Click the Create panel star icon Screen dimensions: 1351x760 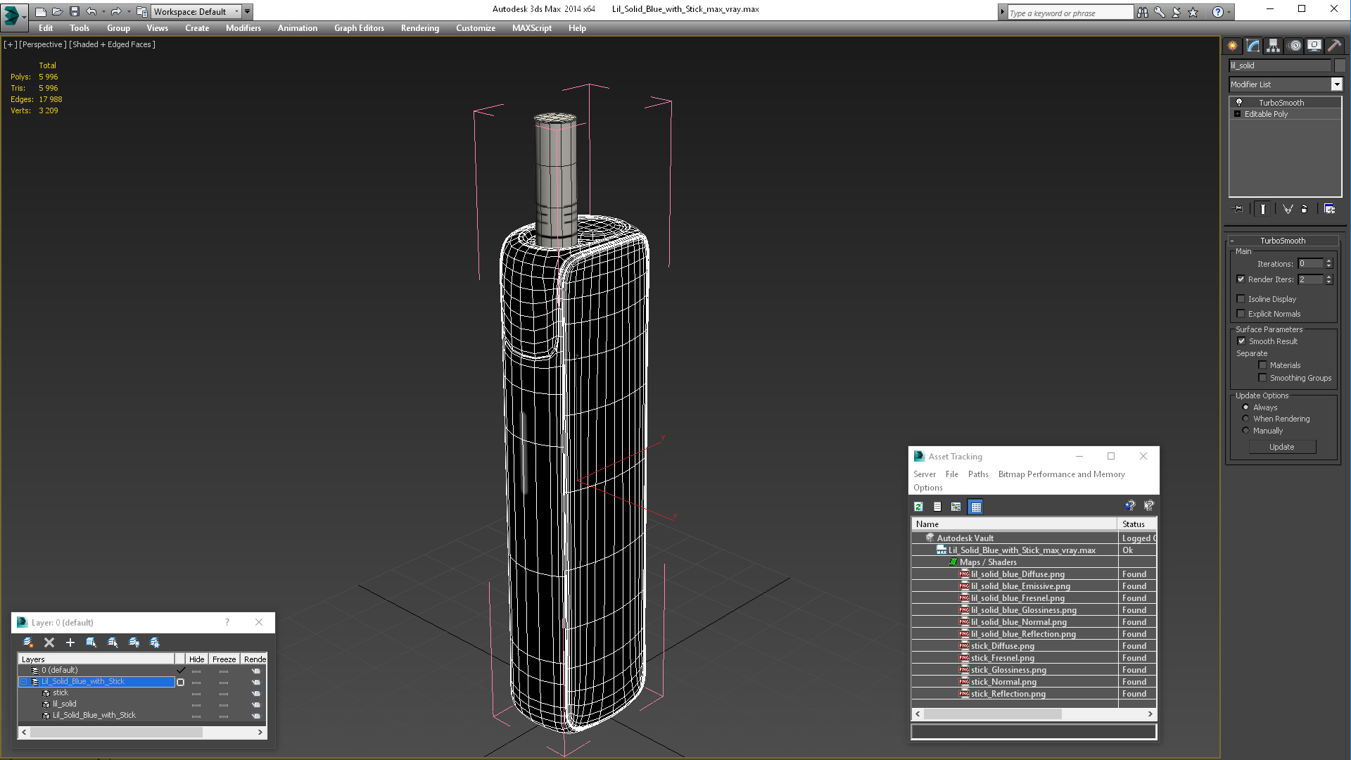click(x=1233, y=46)
